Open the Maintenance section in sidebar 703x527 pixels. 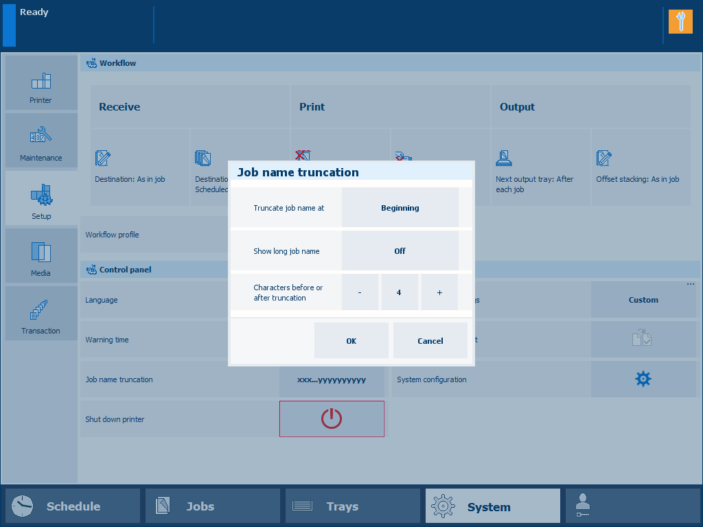point(41,141)
